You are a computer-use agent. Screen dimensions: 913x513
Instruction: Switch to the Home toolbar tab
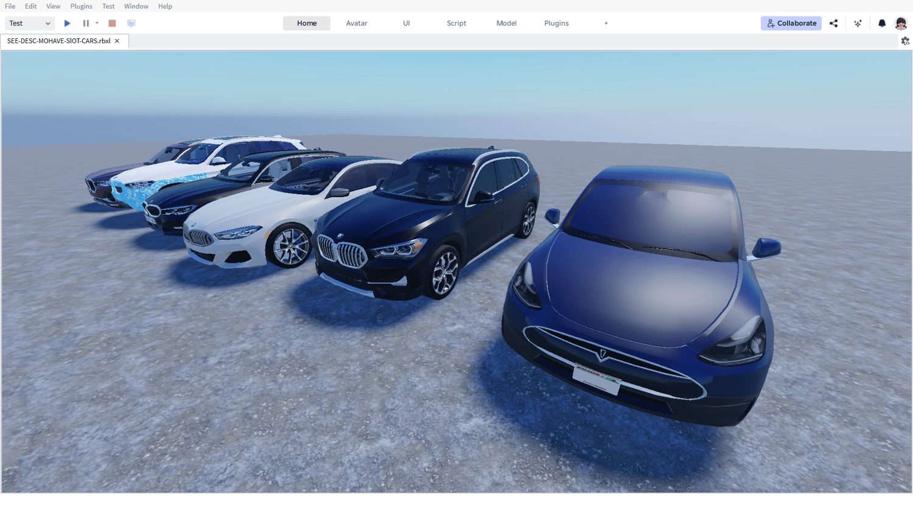(x=307, y=23)
